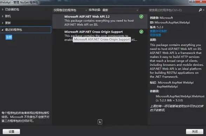The height and width of the screenshot is (136, 206).
Task: Select 最近的程序包 category
Action: (26, 30)
